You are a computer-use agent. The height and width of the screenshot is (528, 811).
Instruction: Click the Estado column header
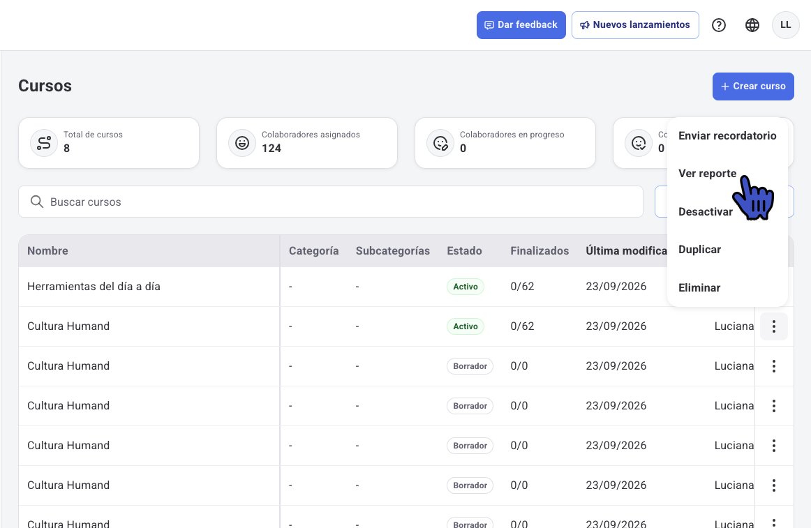(x=464, y=251)
